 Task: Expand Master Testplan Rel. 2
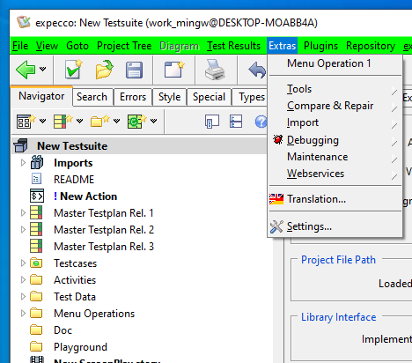coord(23,230)
